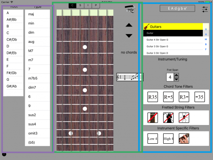This screenshot has width=213, height=160.
Task: Increase the Fret Span stepper value
Action: pyautogui.click(x=176, y=75)
